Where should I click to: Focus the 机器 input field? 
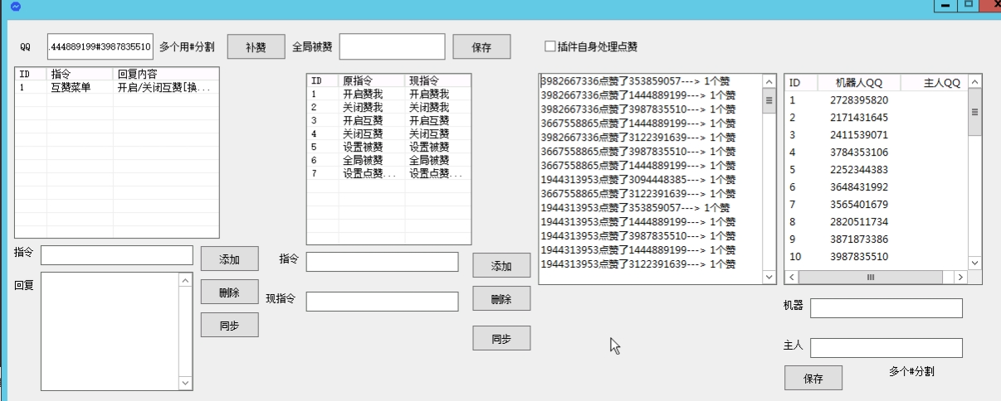(886, 308)
